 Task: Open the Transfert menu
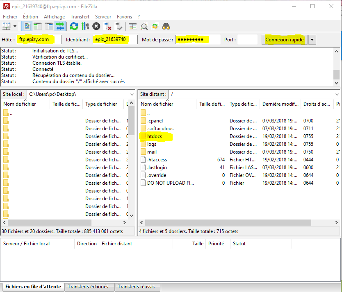pos(80,17)
